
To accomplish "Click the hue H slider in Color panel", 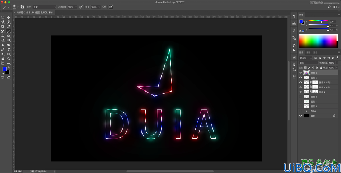I will pyautogui.click(x=319, y=21).
